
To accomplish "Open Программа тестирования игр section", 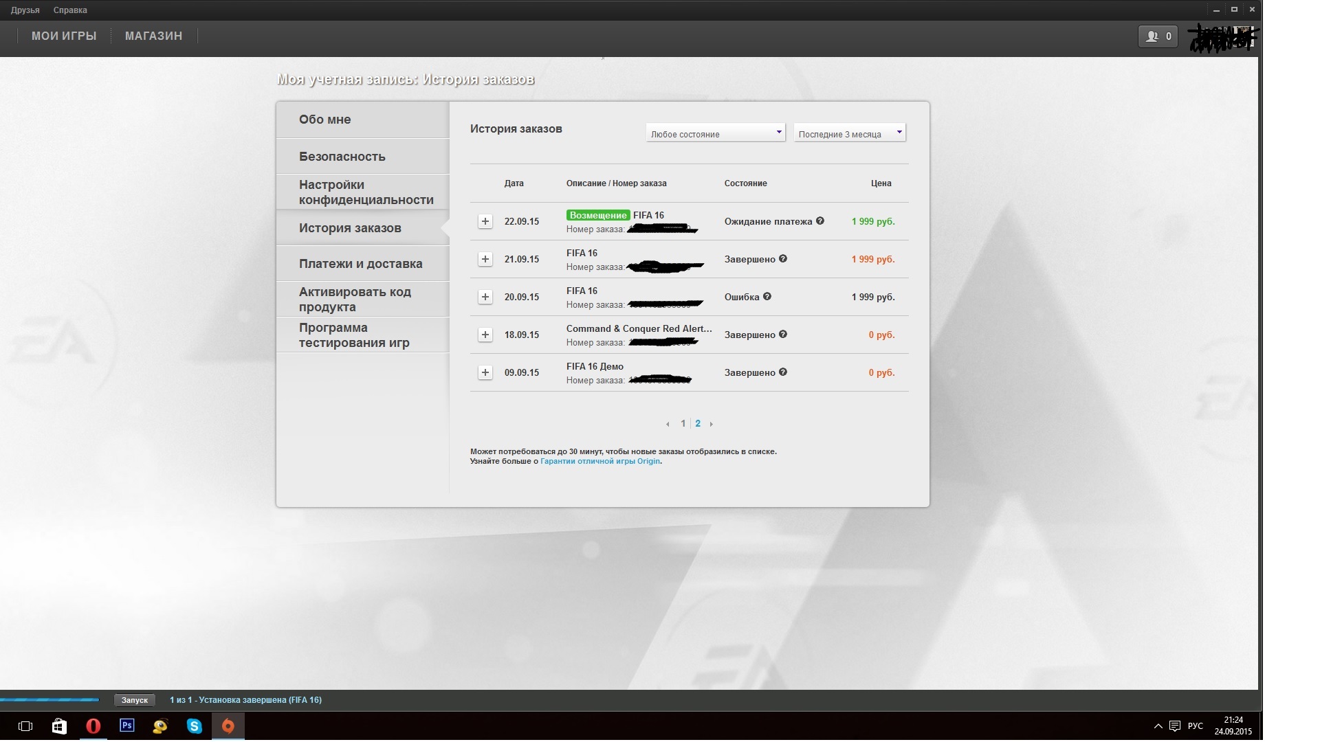I will (363, 335).
